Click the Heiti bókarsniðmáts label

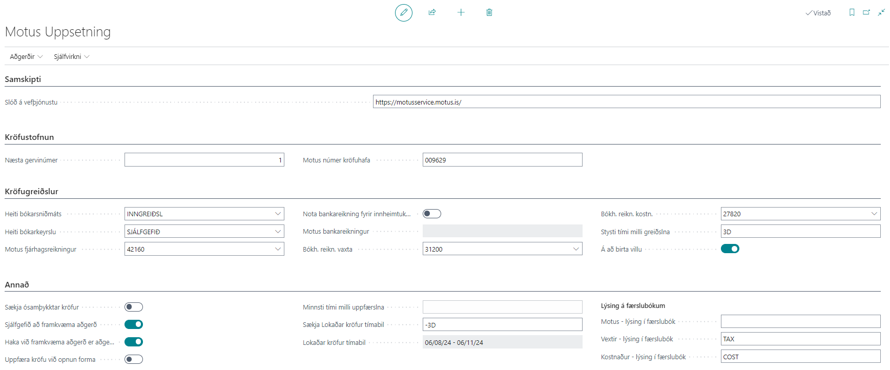point(33,214)
